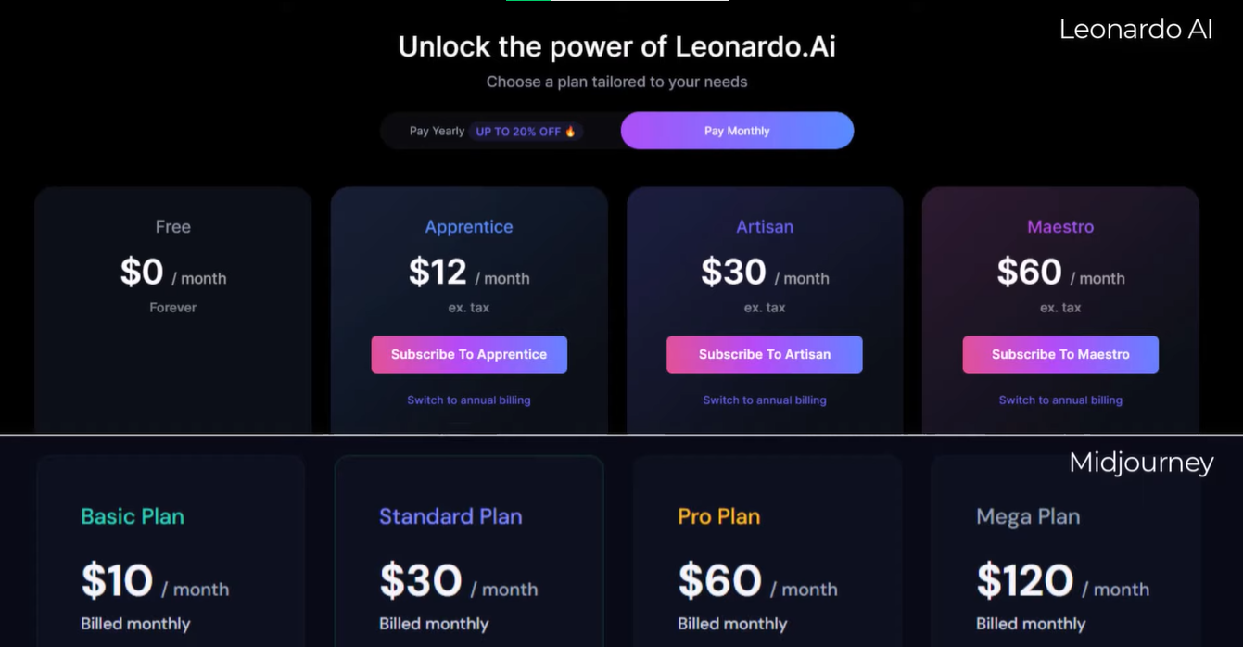1243x647 pixels.
Task: Click the Midjourney label
Action: [x=1141, y=463]
